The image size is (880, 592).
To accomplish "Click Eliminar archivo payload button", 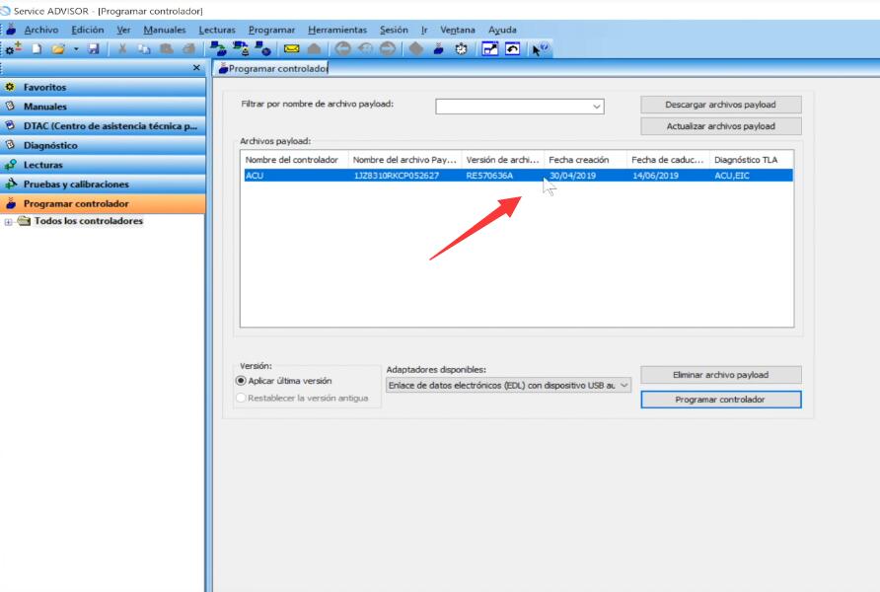I will click(x=720, y=375).
